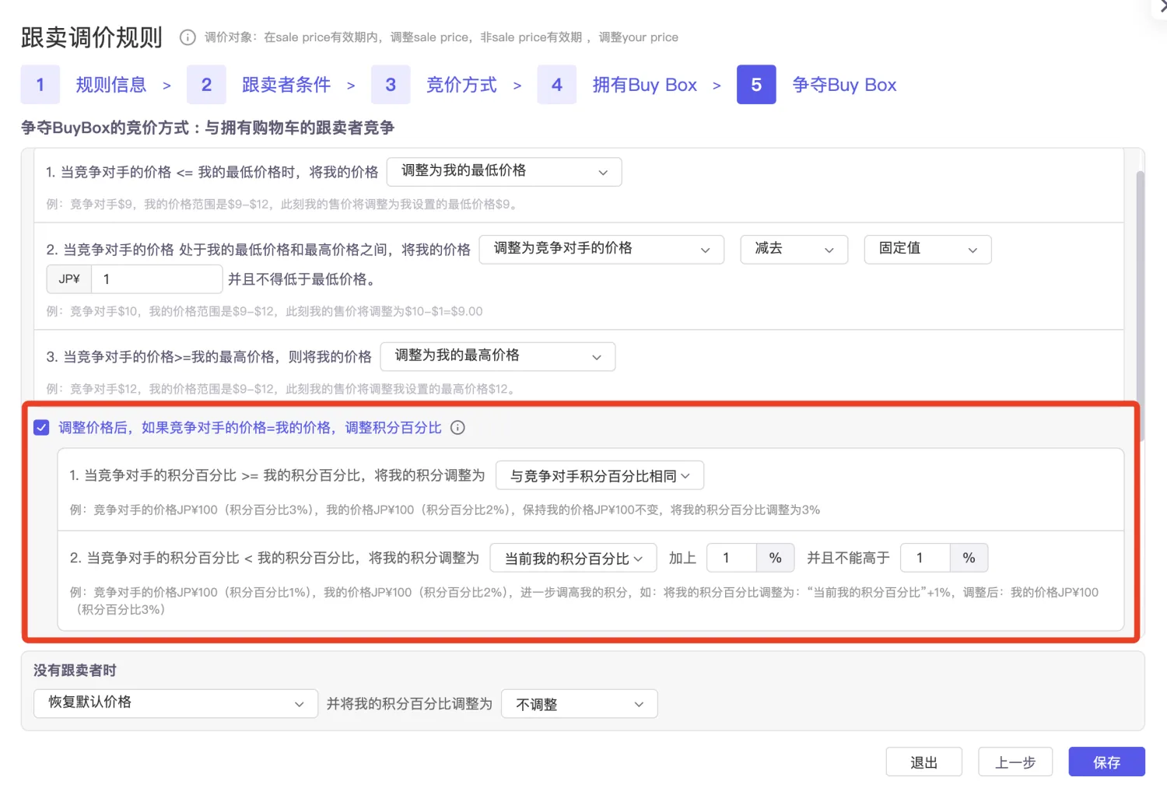This screenshot has height=795, width=1167.
Task: Open the 固定值 dropdown
Action: pyautogui.click(x=927, y=250)
